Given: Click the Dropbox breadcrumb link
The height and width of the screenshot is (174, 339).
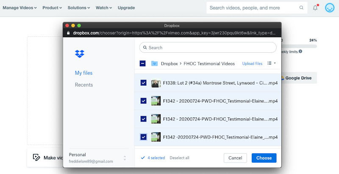Looking at the screenshot, I should pos(169,64).
